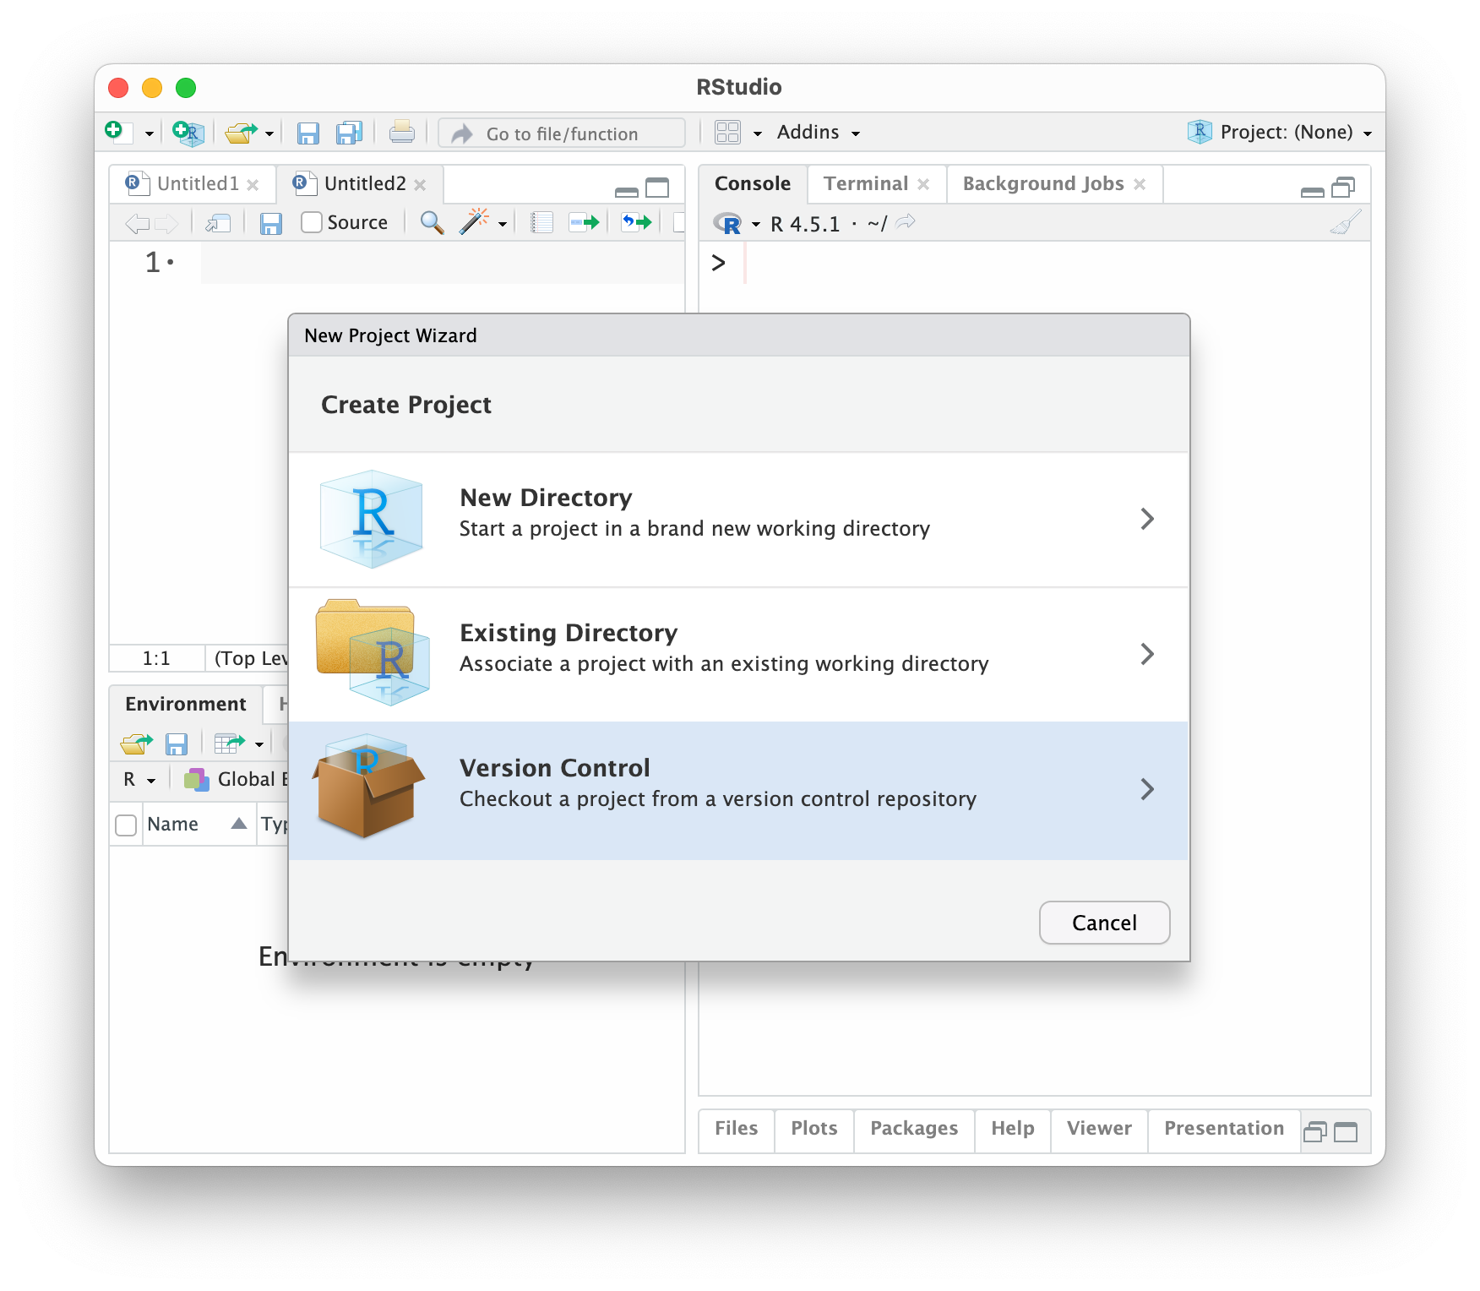
Task: Click the clear console broom icon
Action: [x=1345, y=223]
